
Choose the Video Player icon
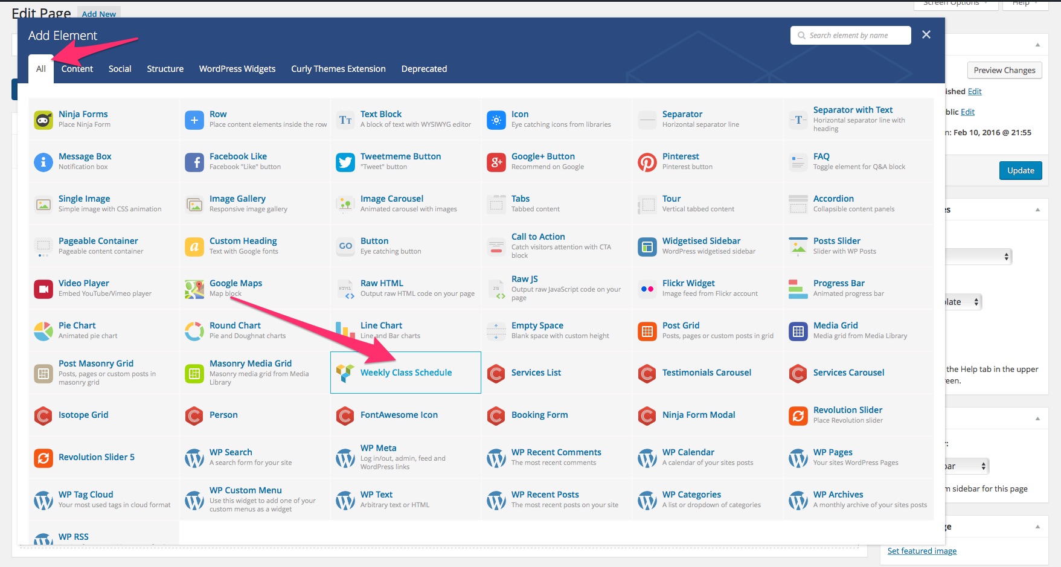click(x=43, y=289)
